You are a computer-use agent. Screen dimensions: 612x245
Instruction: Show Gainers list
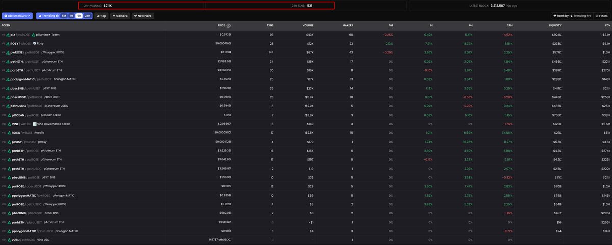[x=120, y=16]
